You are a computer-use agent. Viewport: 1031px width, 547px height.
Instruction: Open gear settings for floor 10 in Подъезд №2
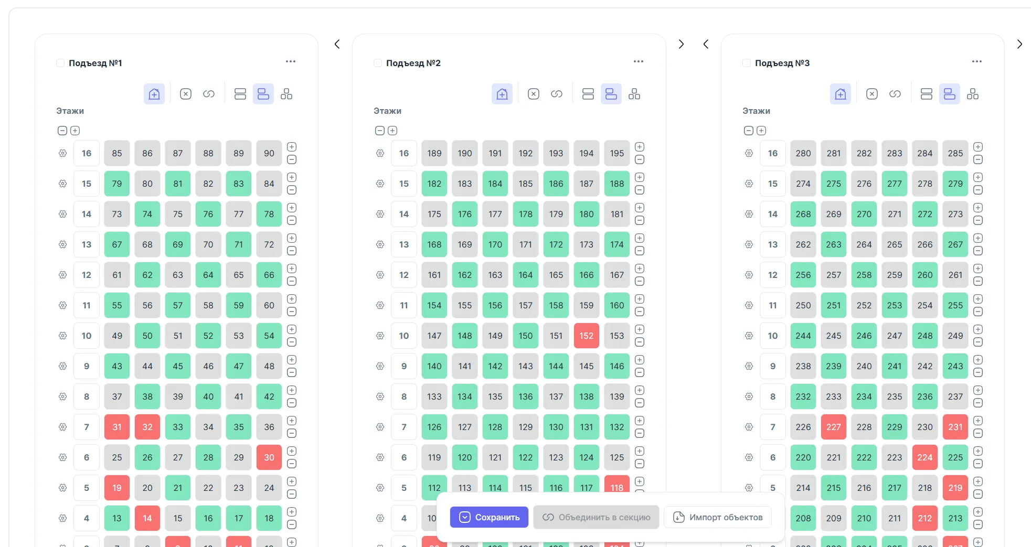click(x=380, y=336)
